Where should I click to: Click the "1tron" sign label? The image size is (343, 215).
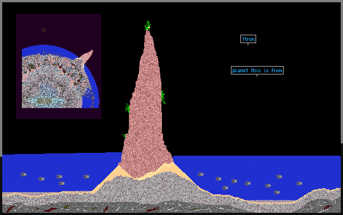pyautogui.click(x=248, y=39)
